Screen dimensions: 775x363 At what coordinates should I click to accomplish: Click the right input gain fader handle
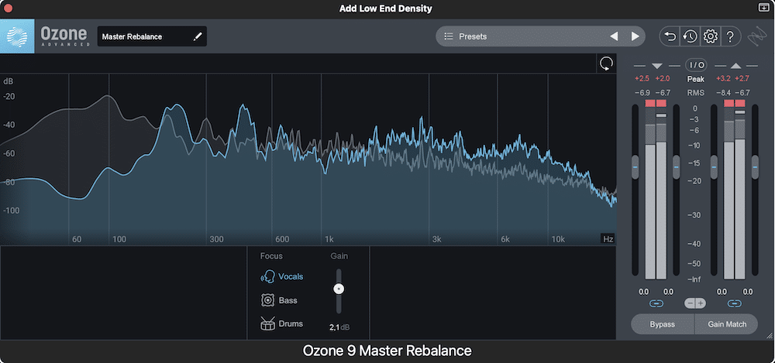point(676,167)
